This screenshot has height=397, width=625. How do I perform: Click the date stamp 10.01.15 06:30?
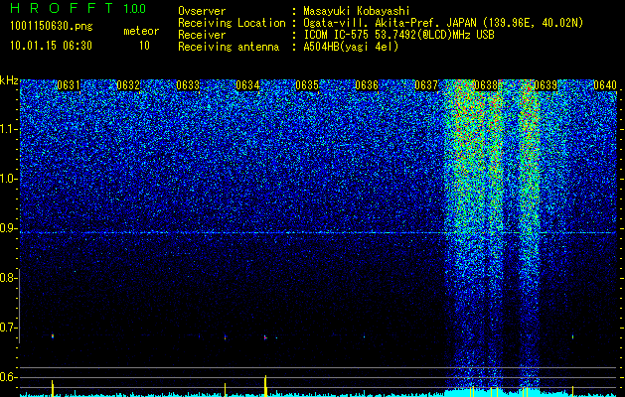click(x=51, y=46)
